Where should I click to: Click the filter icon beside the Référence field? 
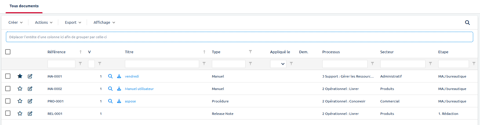[80, 64]
